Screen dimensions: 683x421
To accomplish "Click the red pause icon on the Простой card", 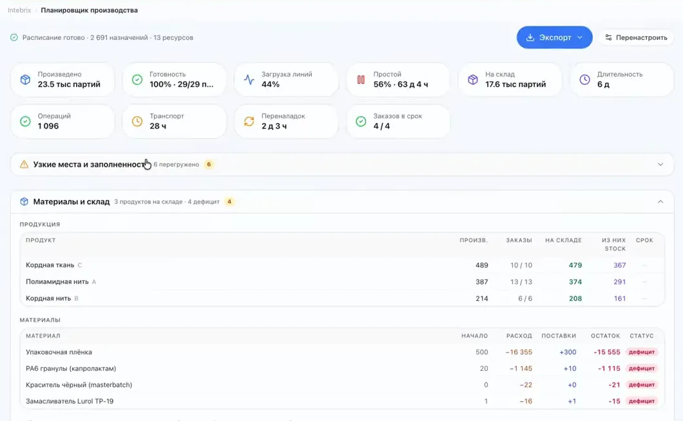I will click(x=361, y=79).
